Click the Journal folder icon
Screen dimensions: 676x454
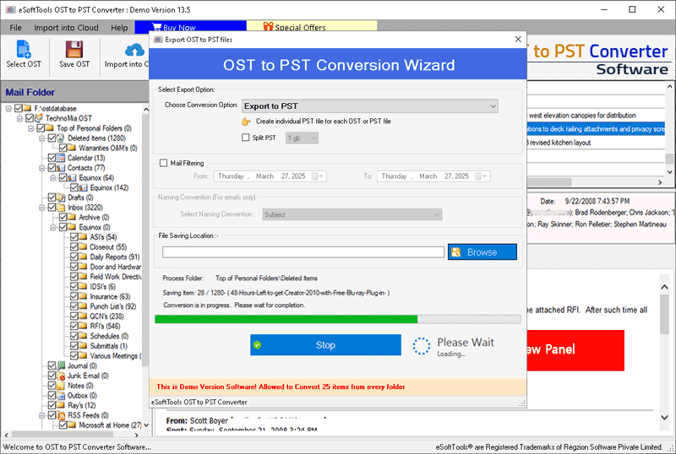[x=62, y=365]
